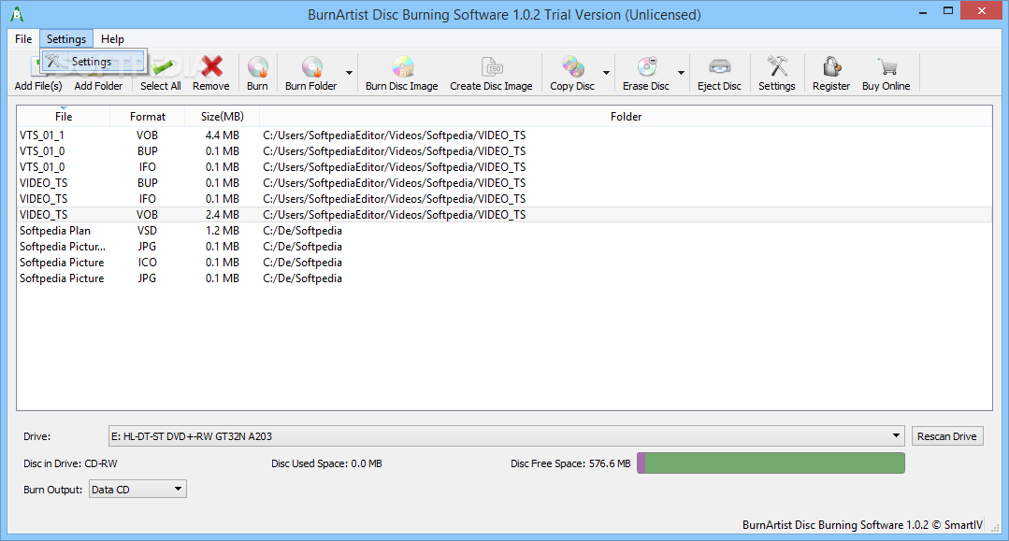Eject the disc with Eject Disc
The width and height of the screenshot is (1009, 541).
click(719, 73)
